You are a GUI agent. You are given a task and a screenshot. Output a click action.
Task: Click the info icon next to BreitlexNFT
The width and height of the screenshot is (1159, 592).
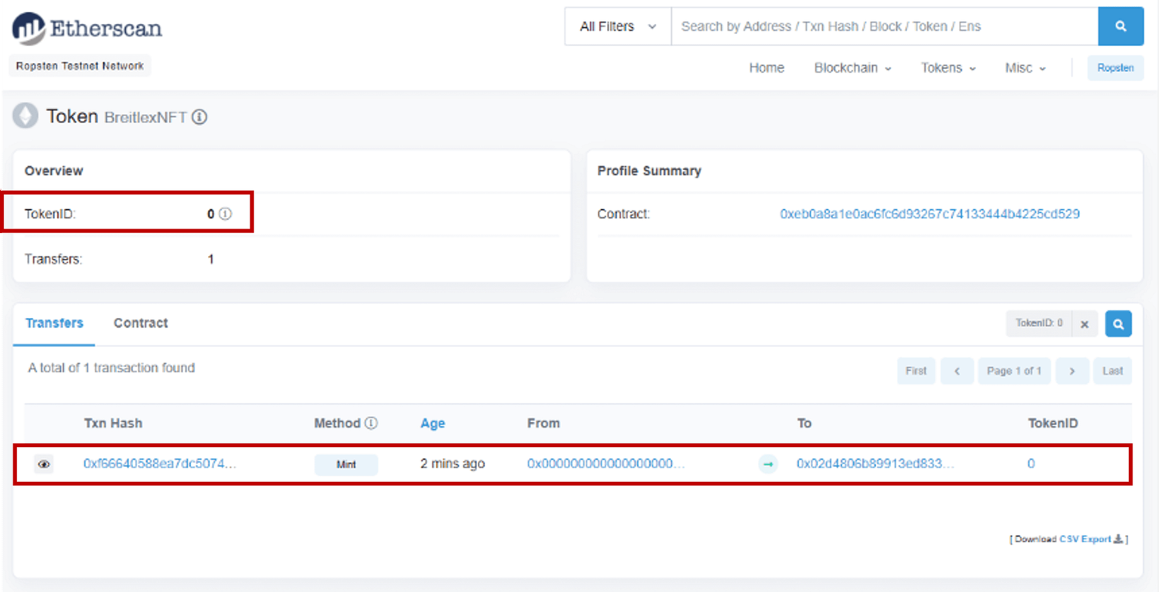[199, 117]
